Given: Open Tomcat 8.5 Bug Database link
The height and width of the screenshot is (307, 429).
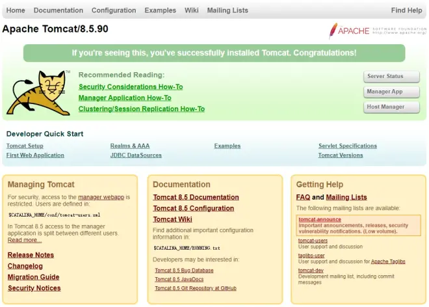Looking at the screenshot, I should 184,271.
